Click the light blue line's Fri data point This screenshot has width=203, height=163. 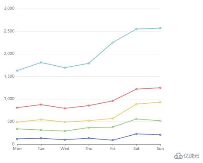click(113, 43)
